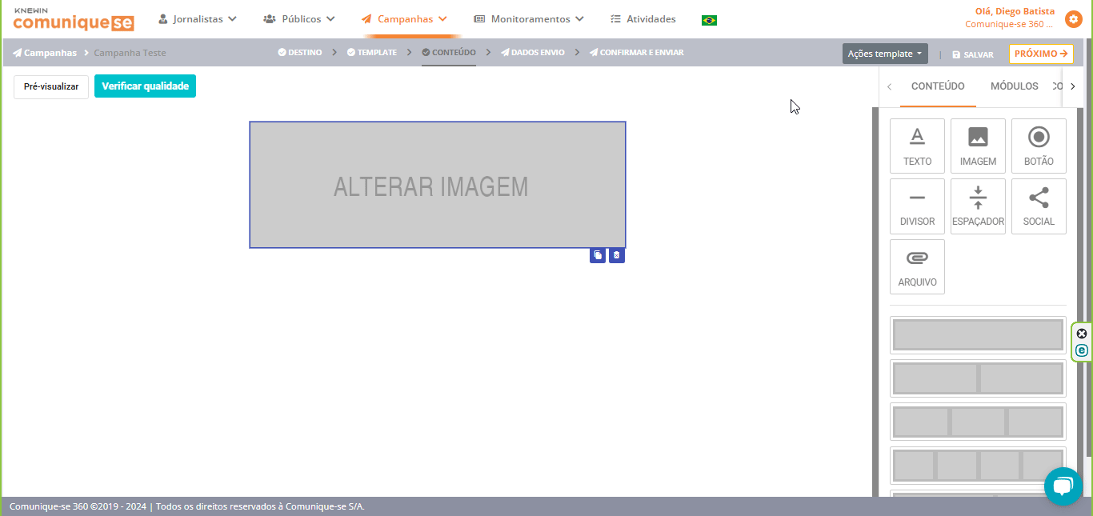Select the Imagem content block
The height and width of the screenshot is (516, 1093).
978,146
